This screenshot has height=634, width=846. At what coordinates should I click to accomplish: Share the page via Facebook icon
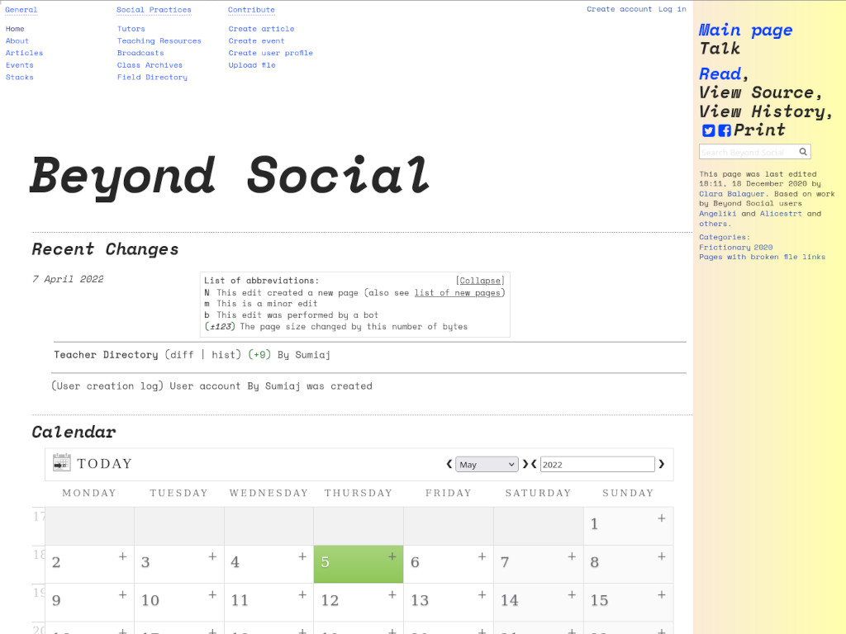pos(725,130)
